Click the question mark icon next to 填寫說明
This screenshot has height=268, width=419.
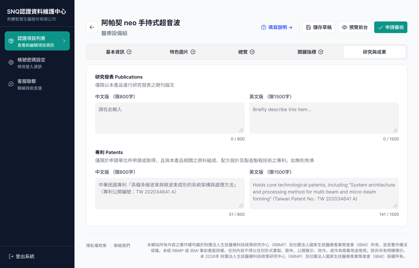pyautogui.click(x=263, y=27)
